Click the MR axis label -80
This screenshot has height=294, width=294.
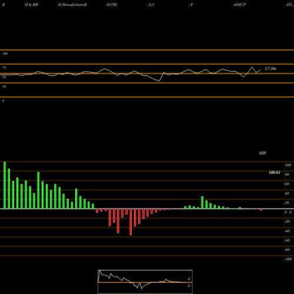[287, 250]
